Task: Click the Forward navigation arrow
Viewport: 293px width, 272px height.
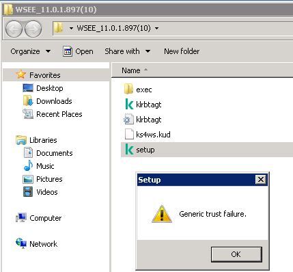Action: click(x=33, y=29)
